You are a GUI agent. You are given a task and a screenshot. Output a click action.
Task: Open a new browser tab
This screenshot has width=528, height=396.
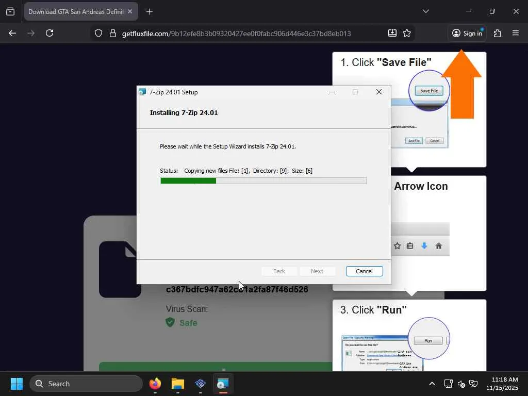point(150,12)
